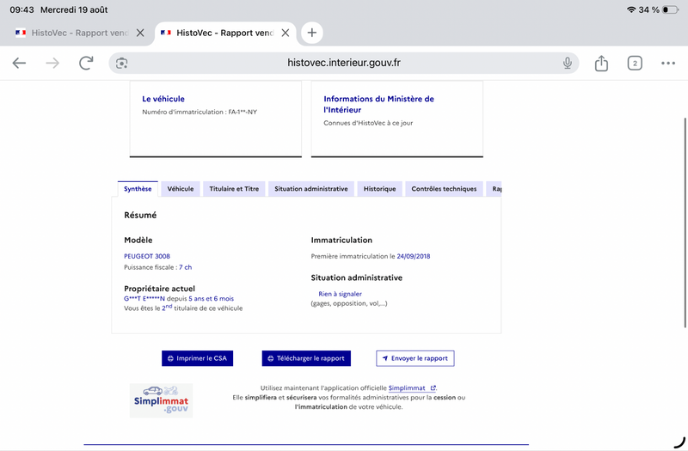Tap the Wi-Fi status icon
The image size is (688, 451).
point(631,9)
